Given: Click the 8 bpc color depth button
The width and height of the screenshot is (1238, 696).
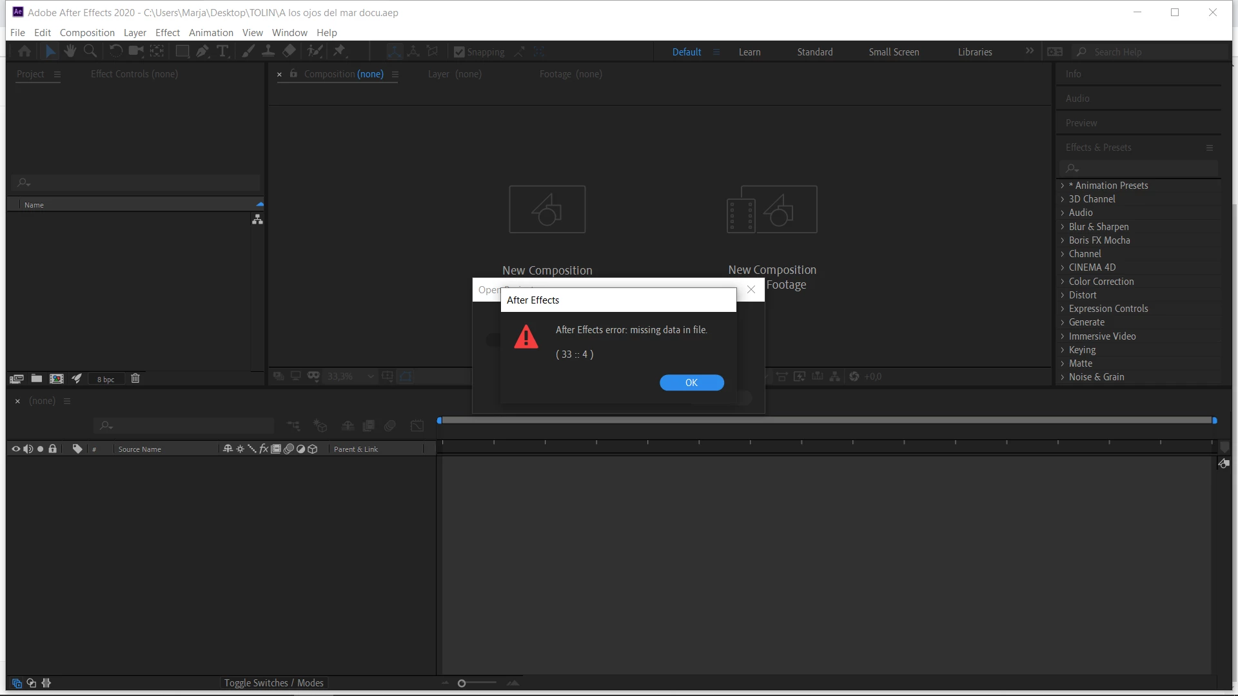Looking at the screenshot, I should pyautogui.click(x=106, y=379).
